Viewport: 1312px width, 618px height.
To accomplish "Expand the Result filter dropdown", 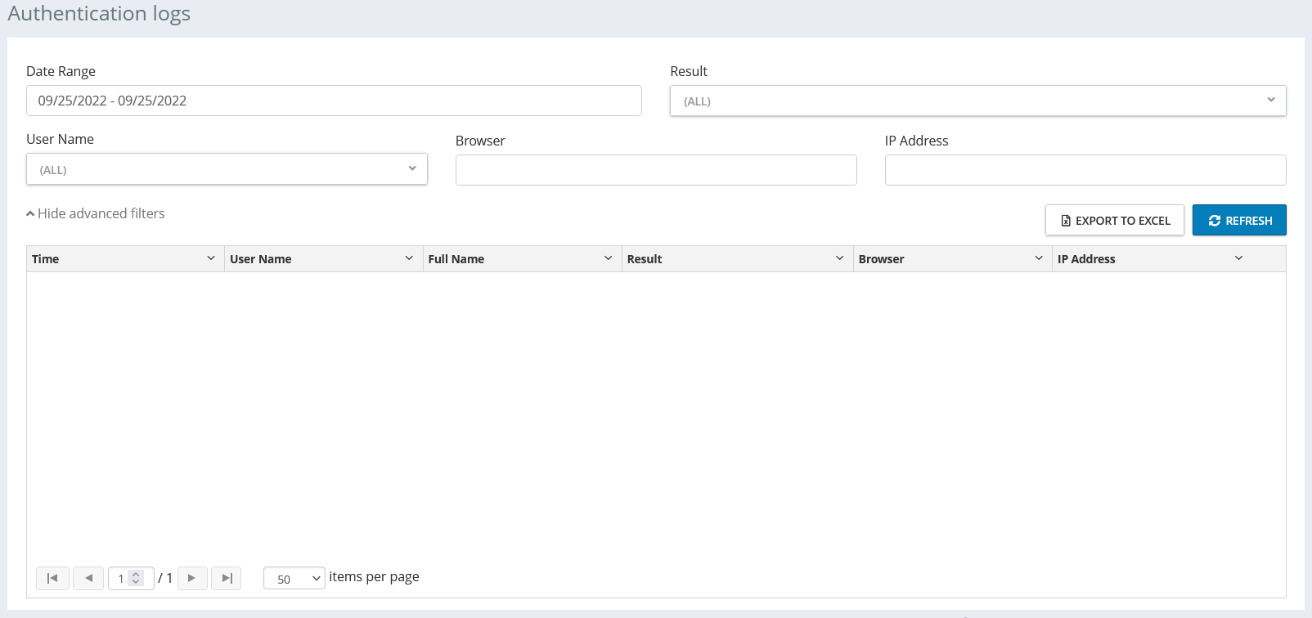I will (977, 101).
